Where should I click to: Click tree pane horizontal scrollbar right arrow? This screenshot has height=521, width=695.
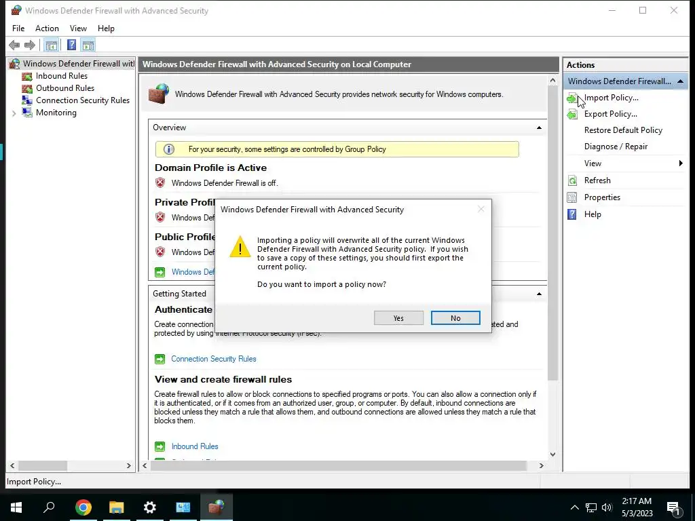(x=128, y=466)
